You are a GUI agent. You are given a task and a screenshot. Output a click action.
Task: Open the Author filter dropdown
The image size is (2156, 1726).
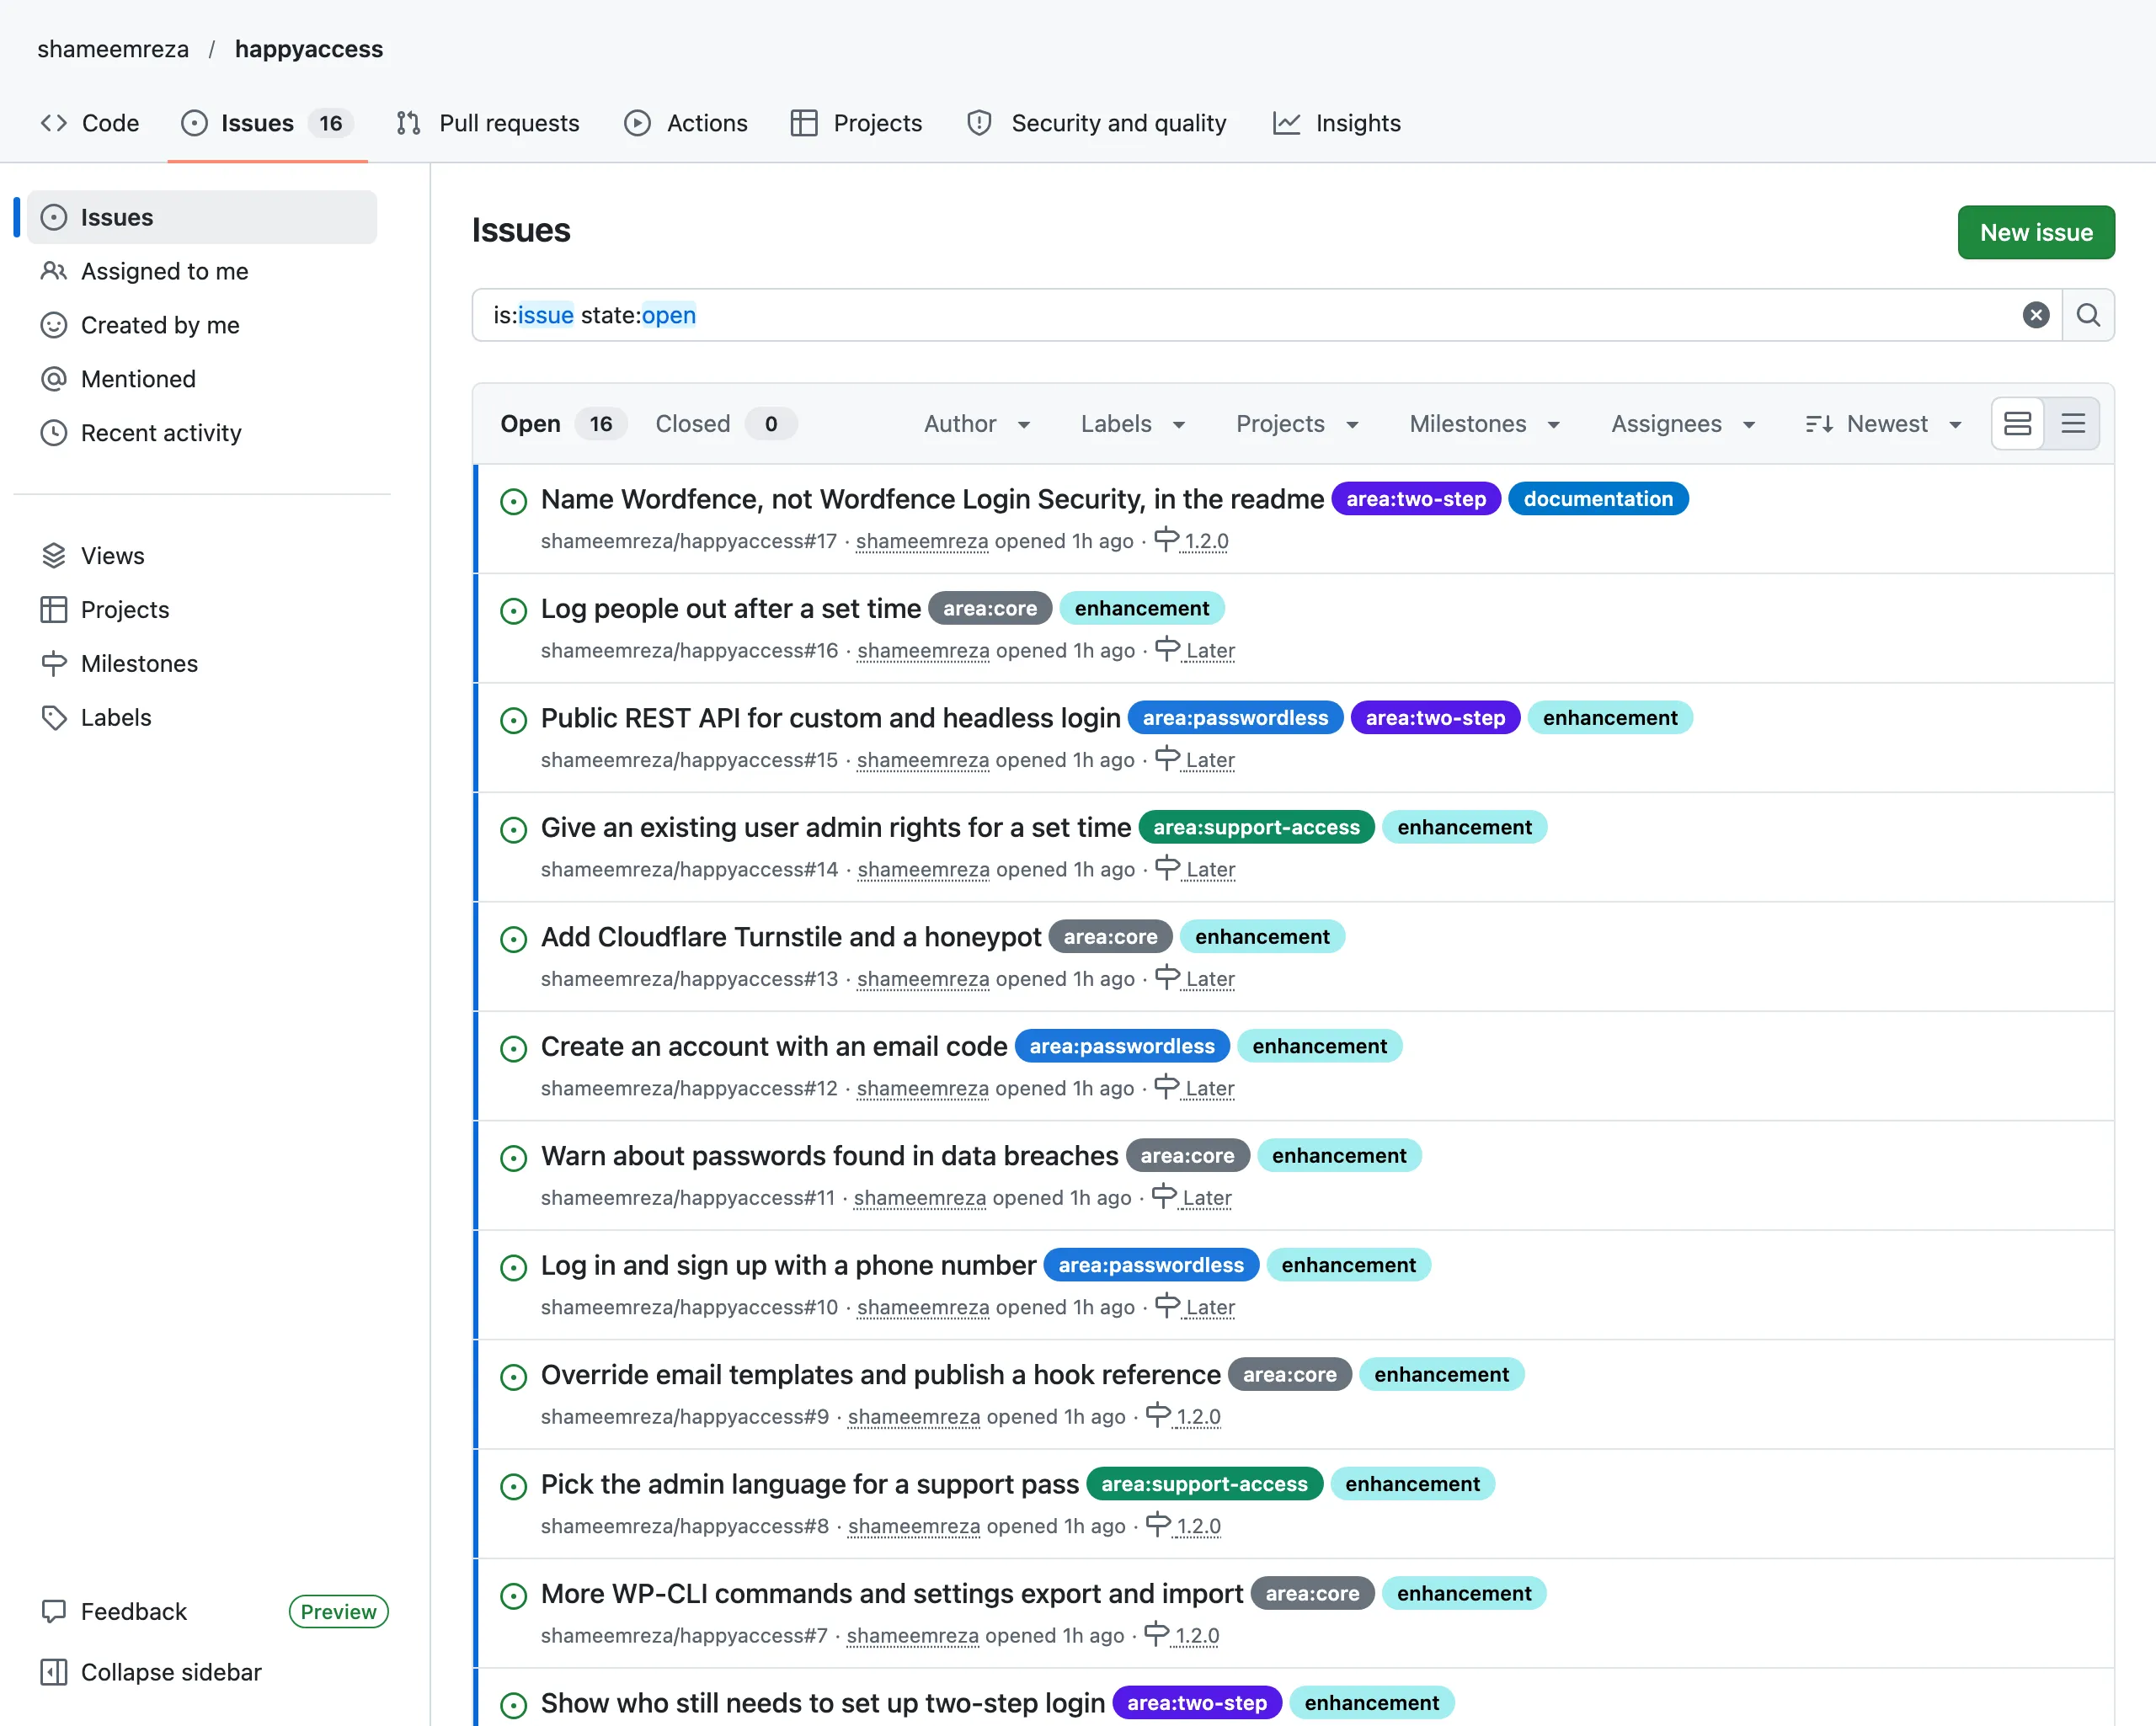tap(977, 424)
